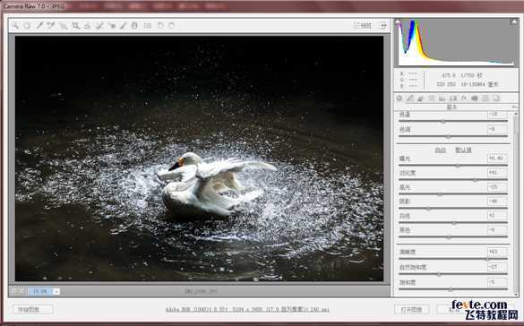This screenshot has height=326, width=524.
Task: Select the Zoom tool in toolbar
Action: click(15, 25)
